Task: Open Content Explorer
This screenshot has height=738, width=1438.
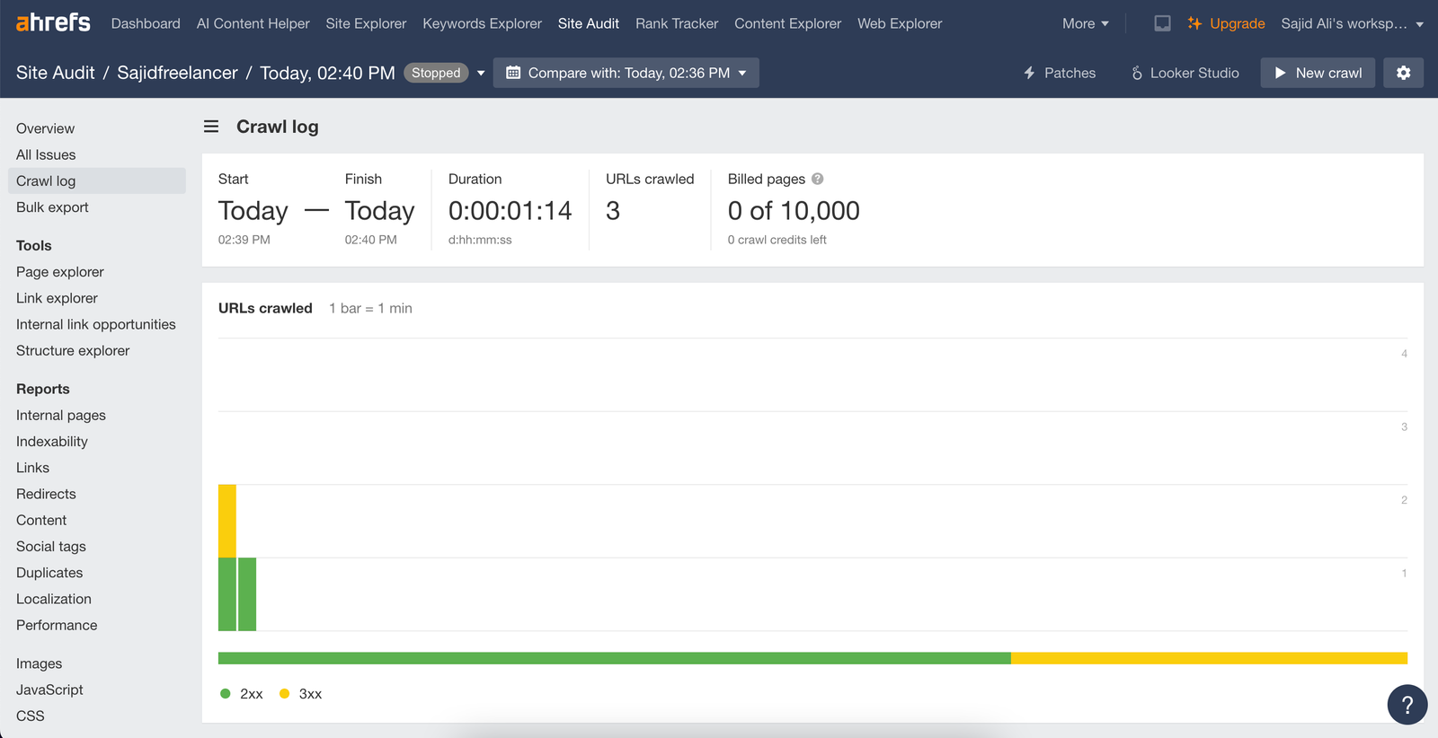Action: (788, 23)
